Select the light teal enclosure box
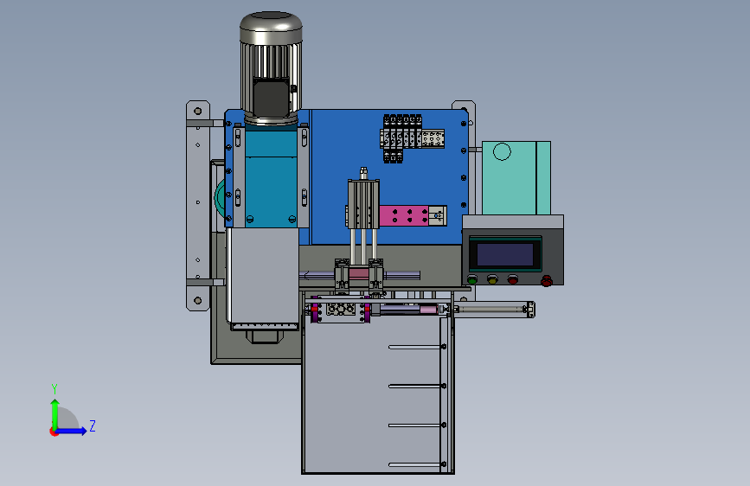This screenshot has width=750, height=486. click(x=516, y=178)
